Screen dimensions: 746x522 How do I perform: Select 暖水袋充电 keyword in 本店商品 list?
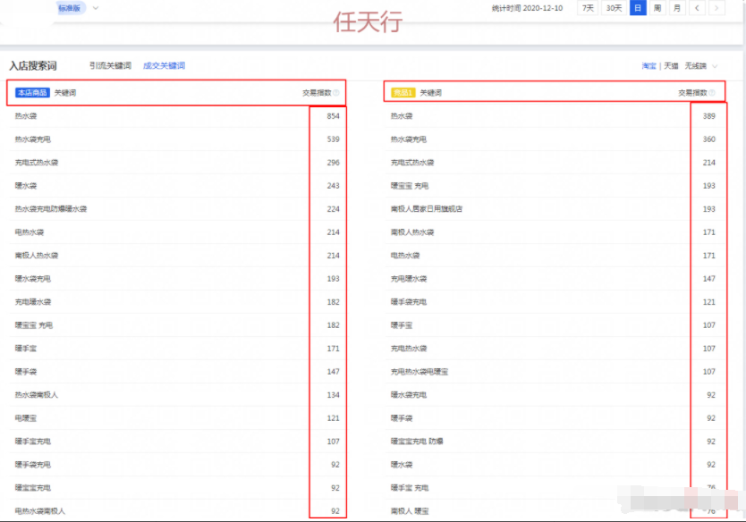[33, 279]
